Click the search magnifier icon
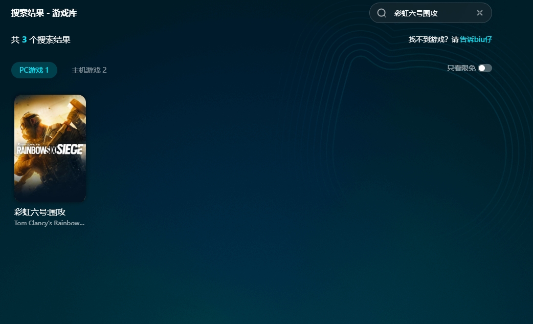Screen dimensions: 533x324 click(382, 13)
